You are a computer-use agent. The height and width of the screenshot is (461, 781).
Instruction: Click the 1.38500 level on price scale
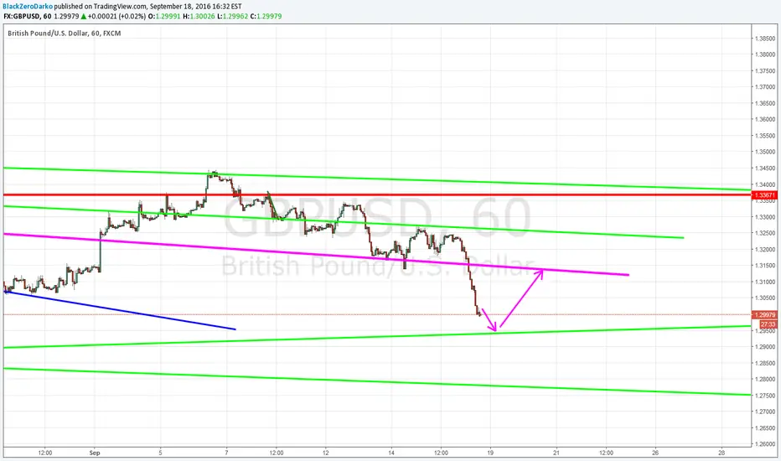(765, 39)
